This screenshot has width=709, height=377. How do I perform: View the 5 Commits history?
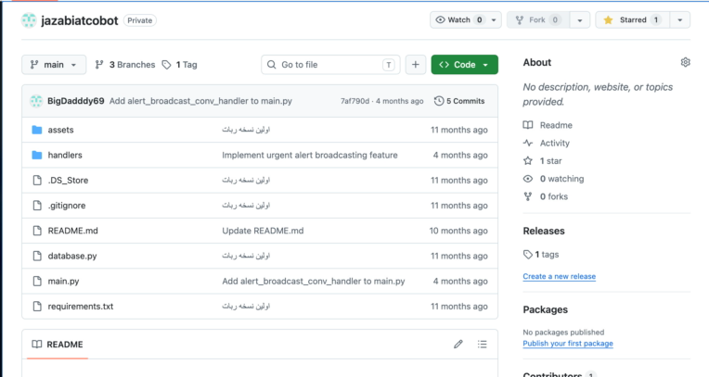click(x=459, y=101)
